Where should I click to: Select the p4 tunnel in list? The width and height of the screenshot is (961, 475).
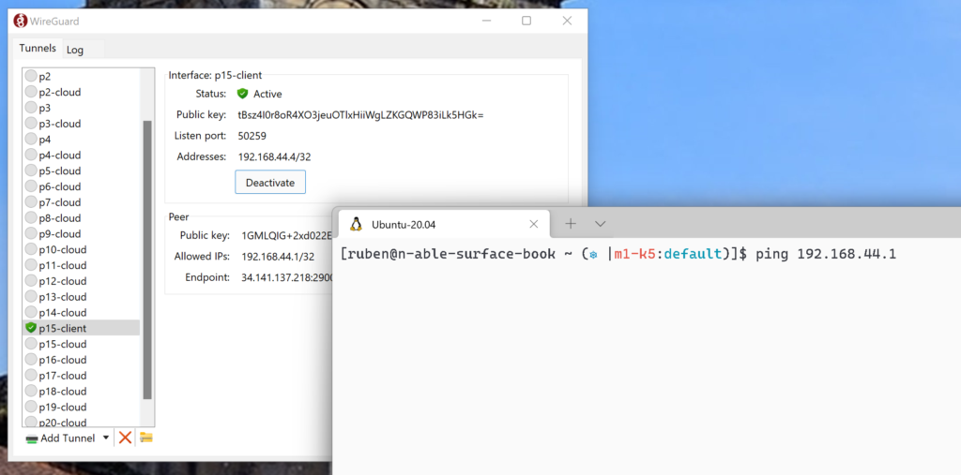click(45, 139)
